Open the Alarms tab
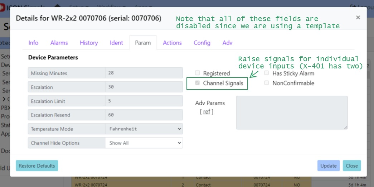The width and height of the screenshot is (374, 187). click(x=59, y=43)
